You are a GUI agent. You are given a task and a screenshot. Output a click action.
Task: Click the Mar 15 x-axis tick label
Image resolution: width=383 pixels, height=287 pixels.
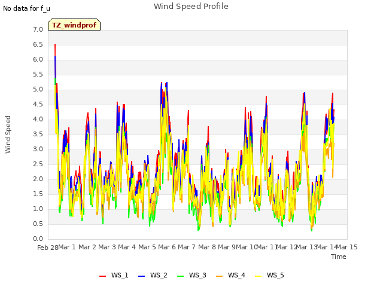coord(347,247)
